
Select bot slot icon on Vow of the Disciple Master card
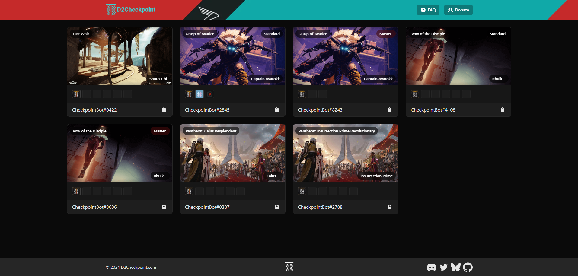point(76,191)
